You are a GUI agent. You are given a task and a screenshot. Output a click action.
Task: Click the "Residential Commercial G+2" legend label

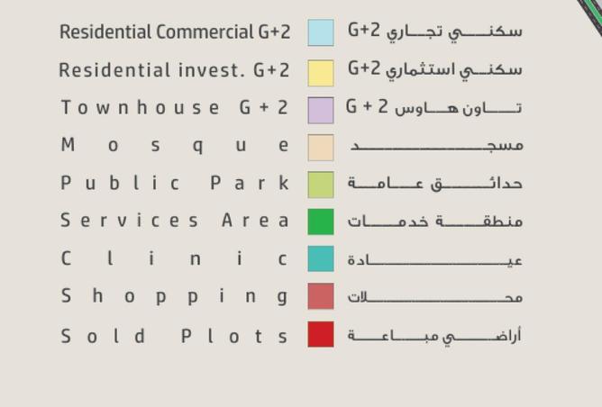coord(175,32)
